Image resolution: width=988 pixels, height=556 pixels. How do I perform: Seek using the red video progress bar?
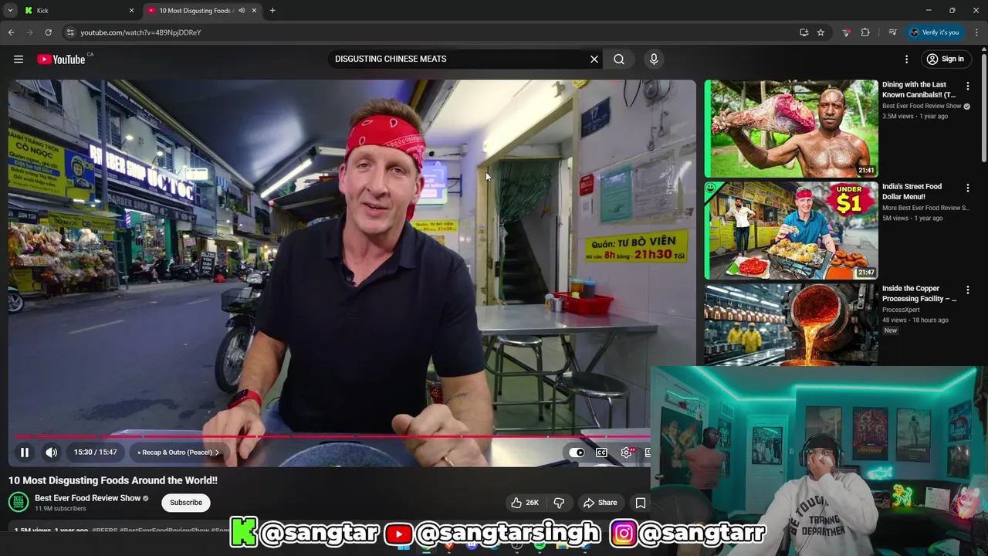(x=332, y=436)
